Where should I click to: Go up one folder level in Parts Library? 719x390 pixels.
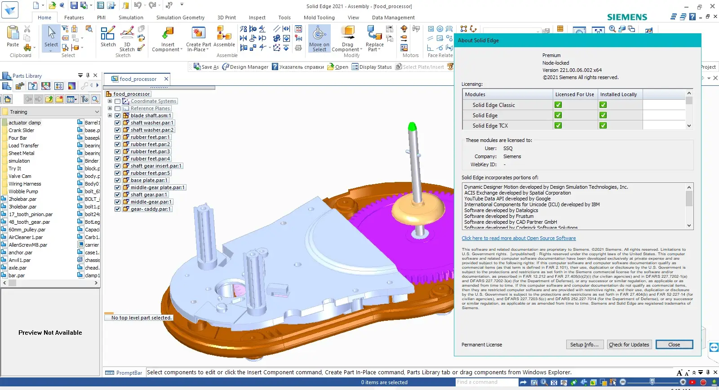[x=49, y=99]
